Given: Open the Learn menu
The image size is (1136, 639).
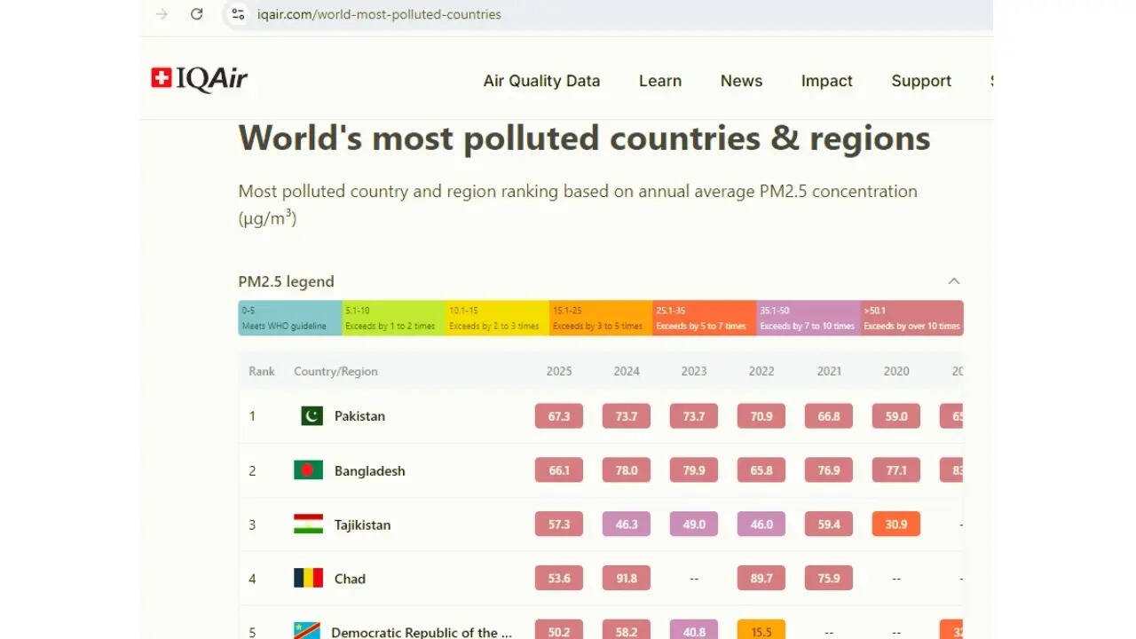Looking at the screenshot, I should [660, 81].
